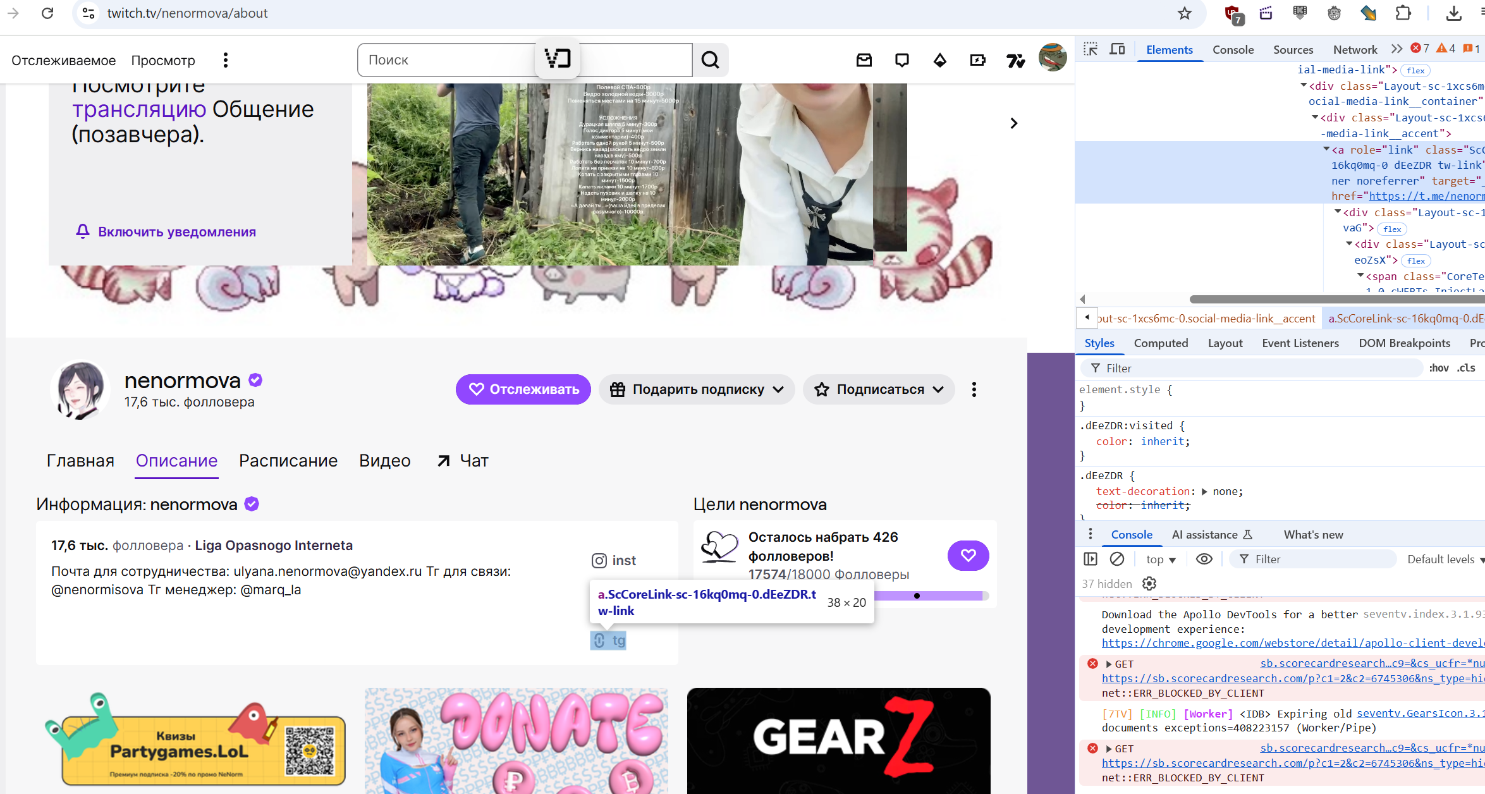
Task: Switch to DevTools Network tab
Action: click(x=1355, y=49)
